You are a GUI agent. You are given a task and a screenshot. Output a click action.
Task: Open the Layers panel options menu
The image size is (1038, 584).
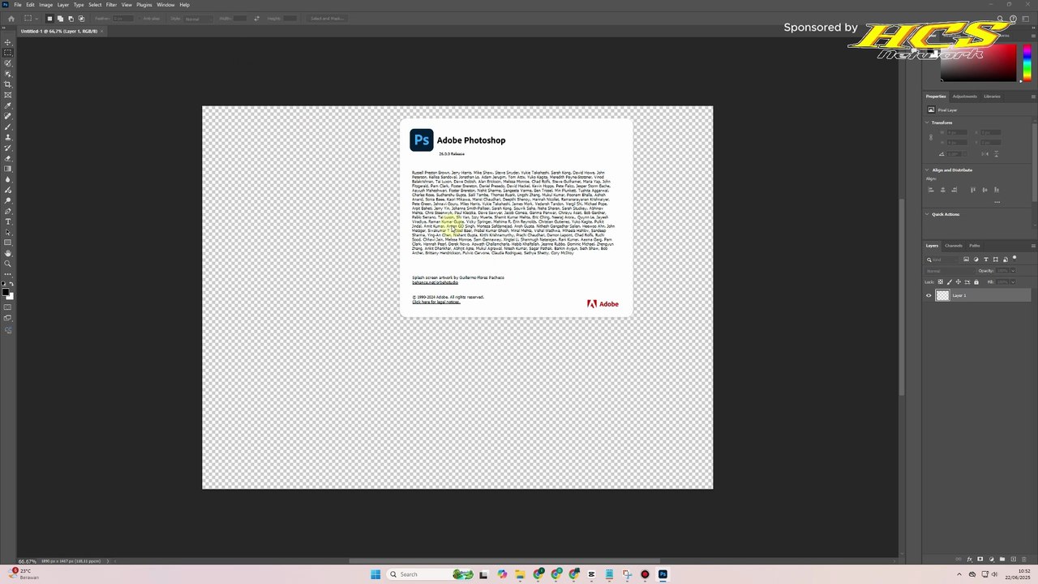point(1032,246)
